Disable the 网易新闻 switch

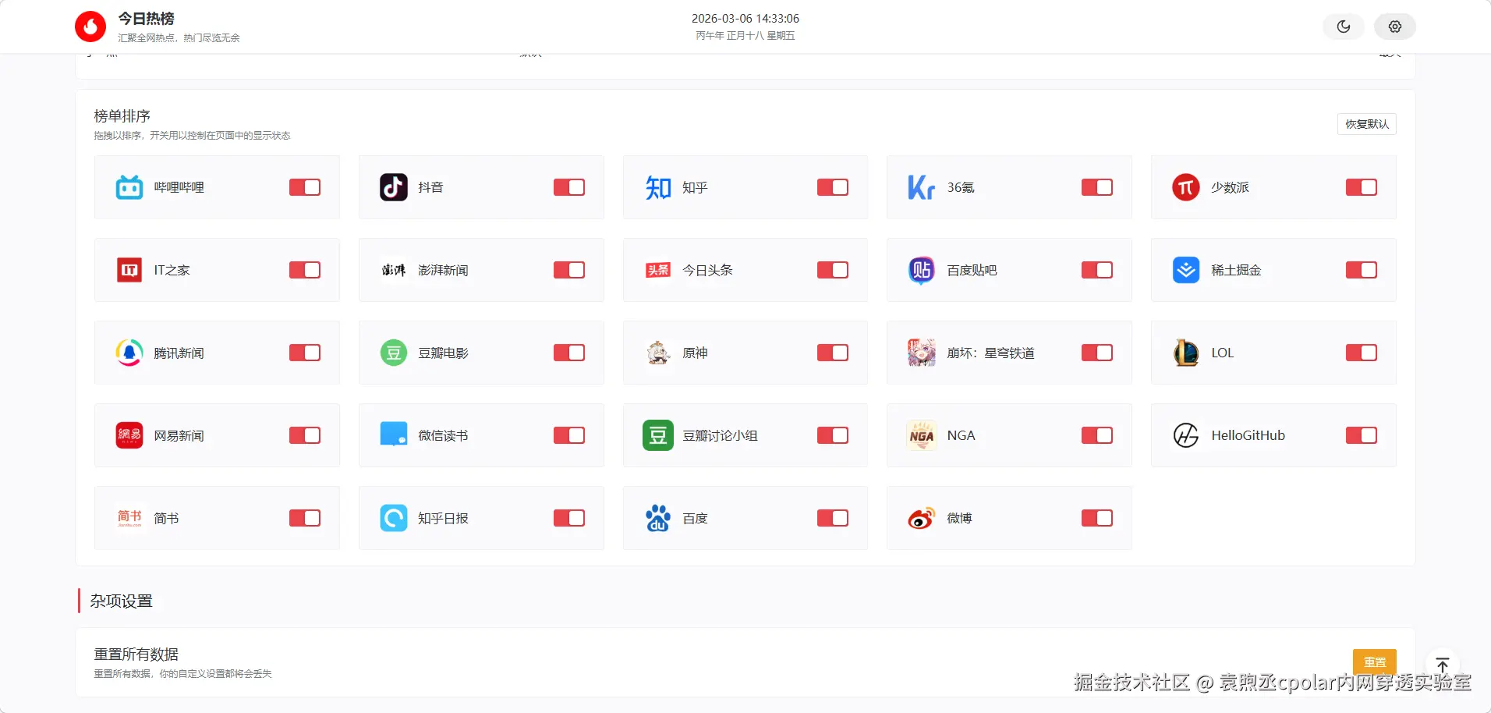point(305,435)
